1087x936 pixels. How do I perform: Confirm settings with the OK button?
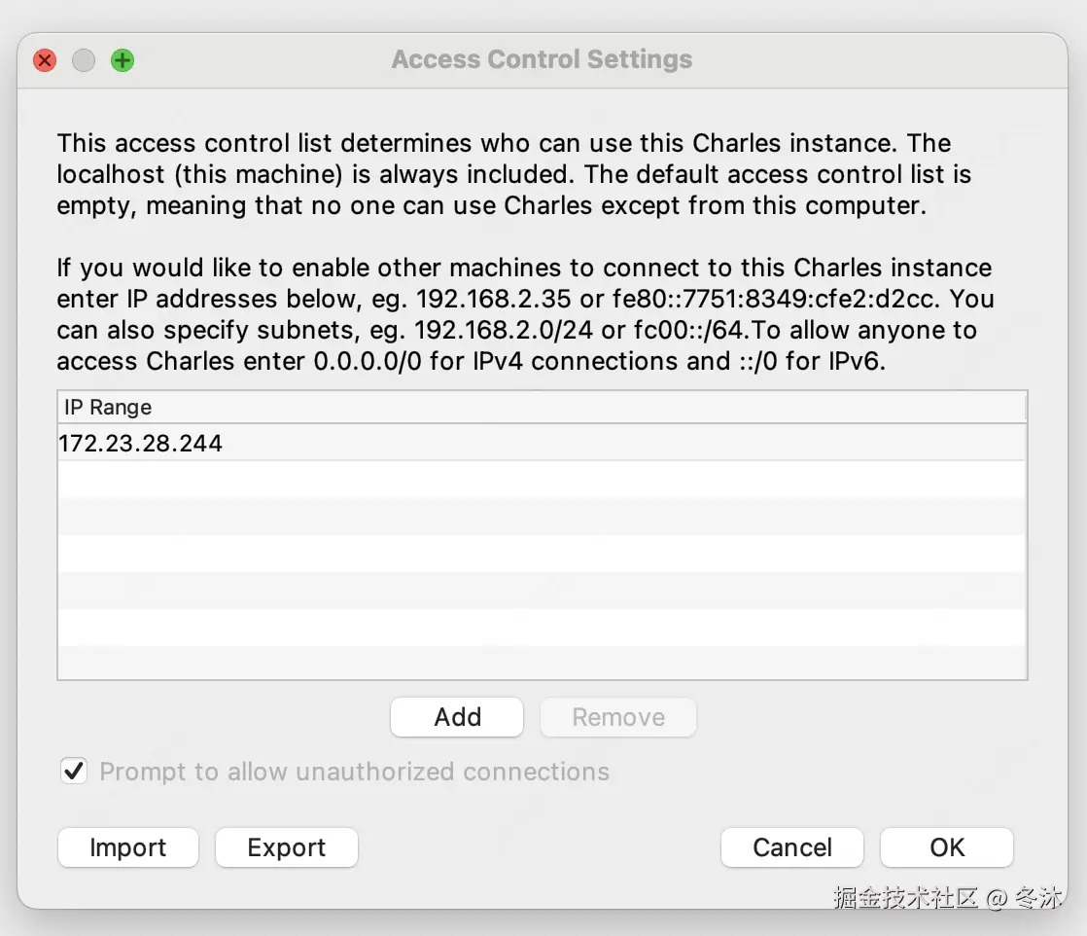946,847
